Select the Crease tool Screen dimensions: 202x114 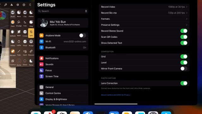[x=25, y=33]
